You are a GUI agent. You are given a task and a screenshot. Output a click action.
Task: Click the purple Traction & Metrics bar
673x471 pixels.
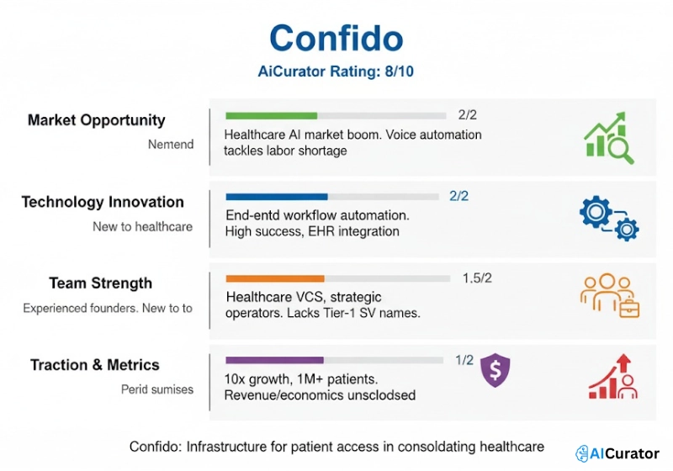point(274,360)
